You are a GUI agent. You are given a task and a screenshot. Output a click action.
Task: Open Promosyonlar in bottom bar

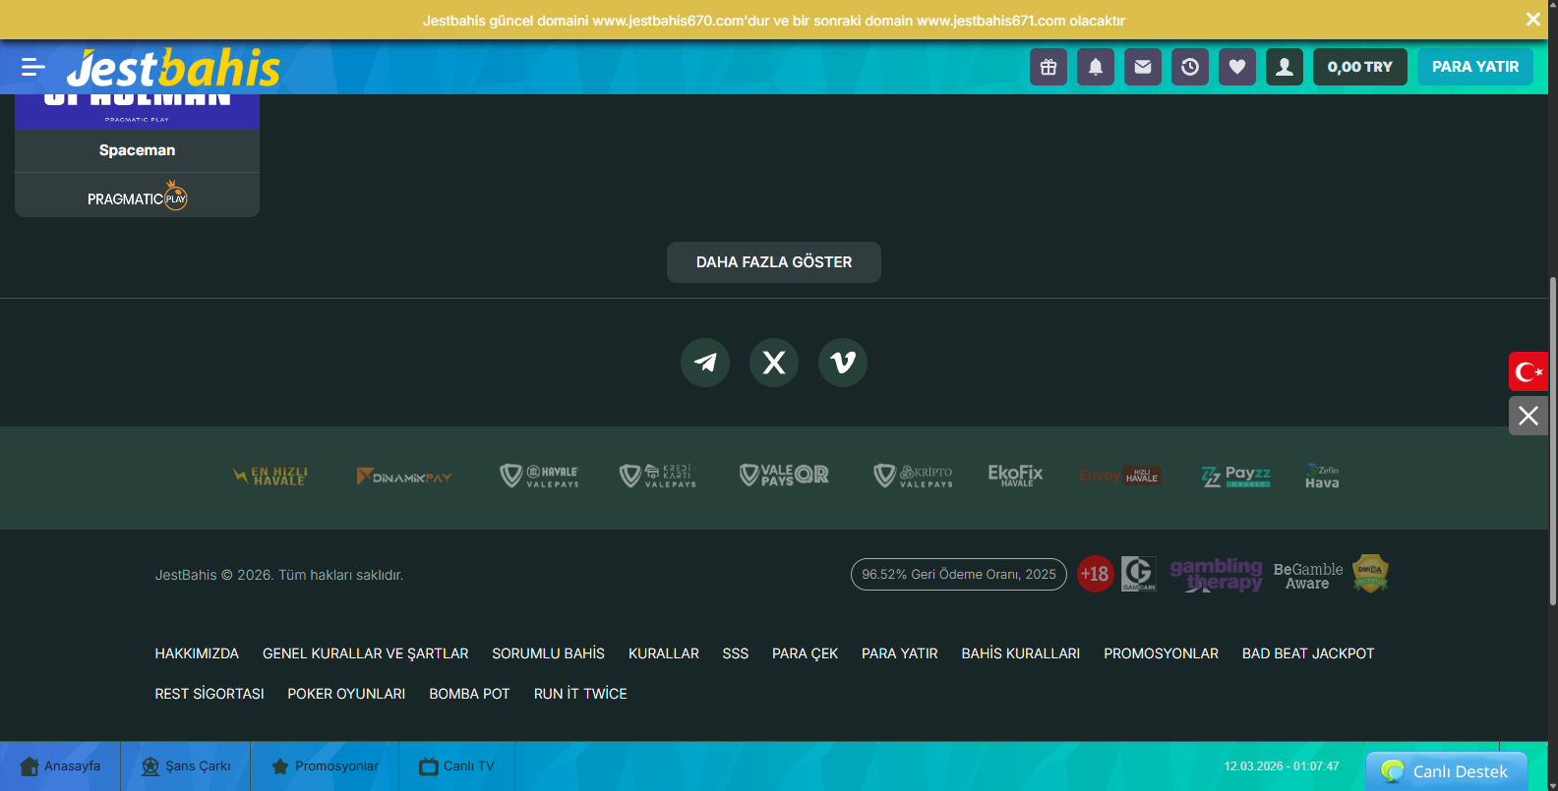[x=325, y=766]
